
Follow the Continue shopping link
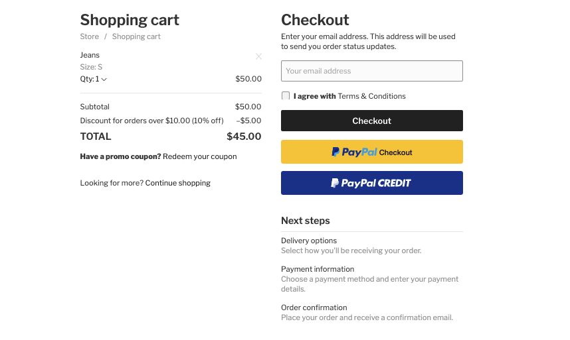pyautogui.click(x=178, y=183)
